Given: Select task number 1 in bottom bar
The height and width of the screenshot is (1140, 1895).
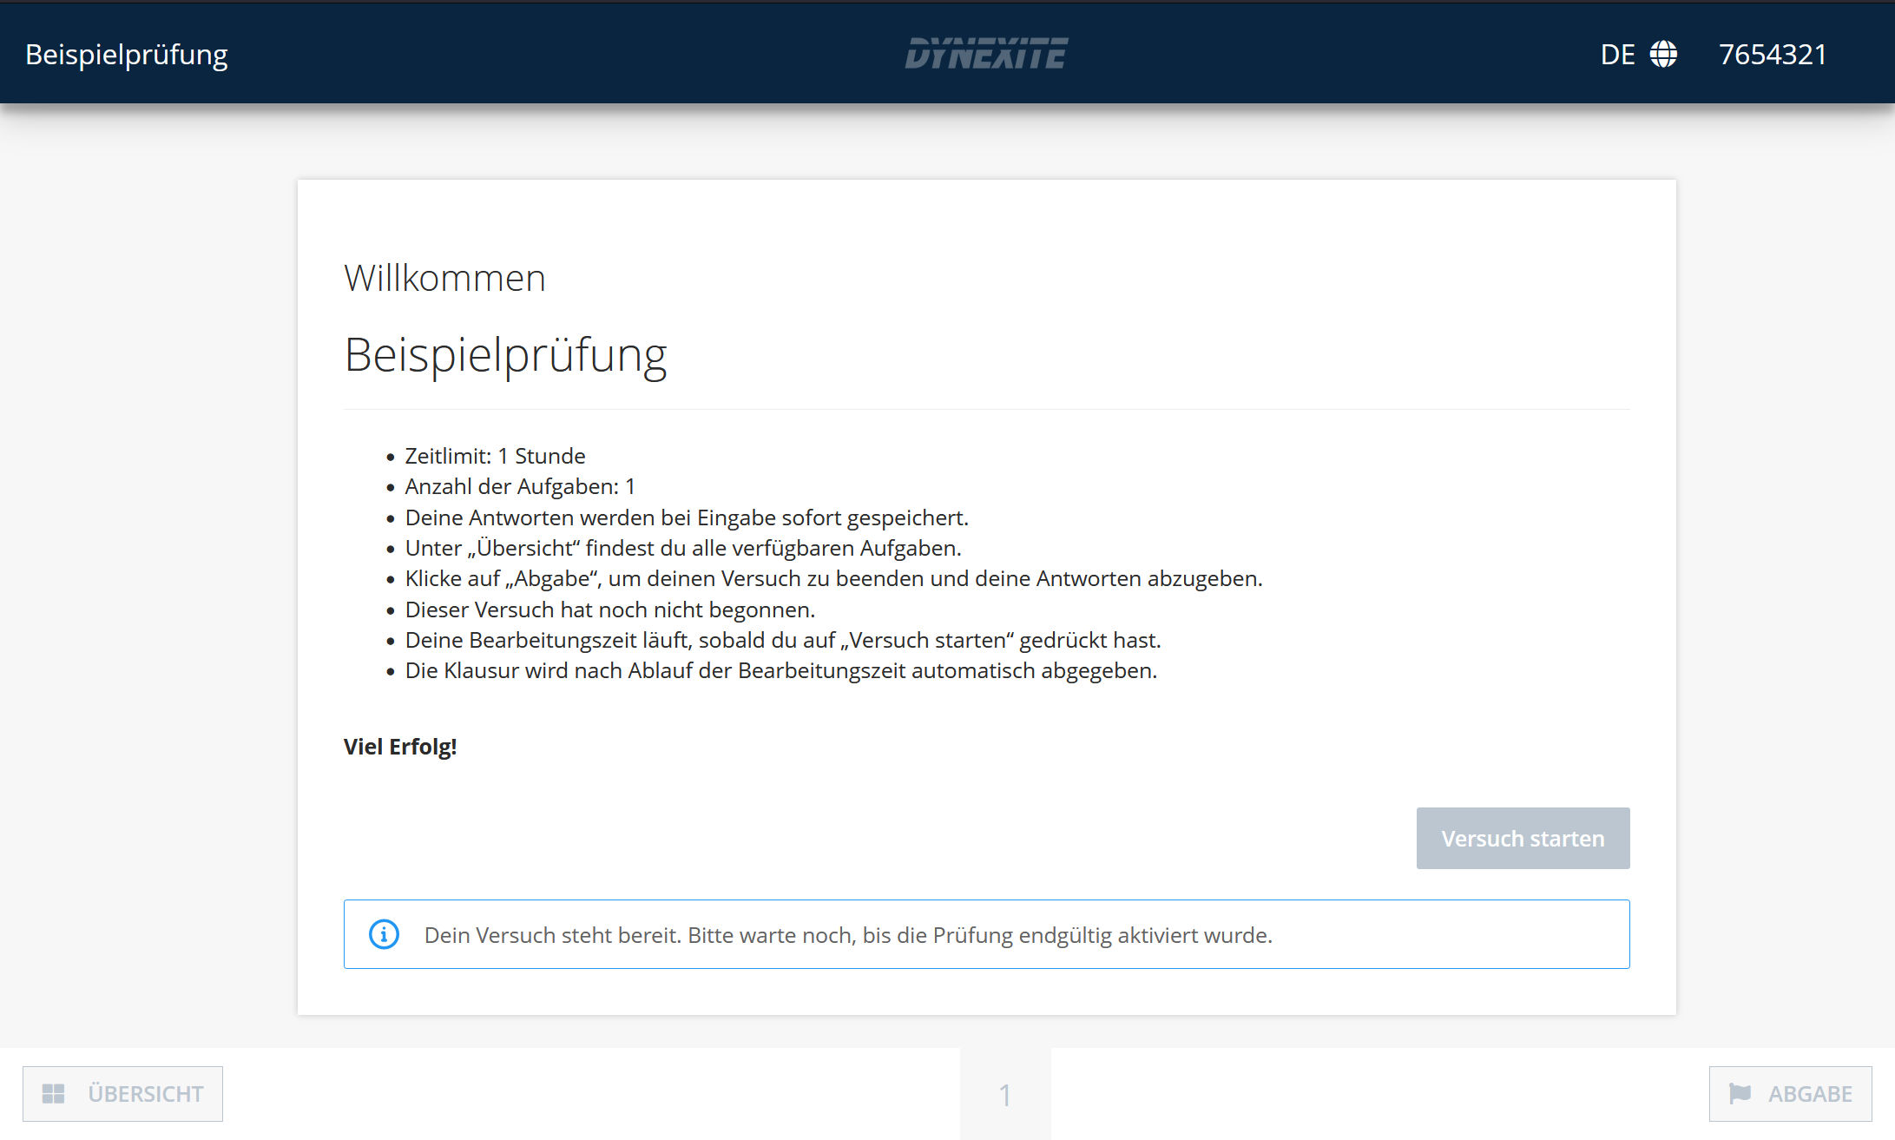Looking at the screenshot, I should [x=1005, y=1094].
